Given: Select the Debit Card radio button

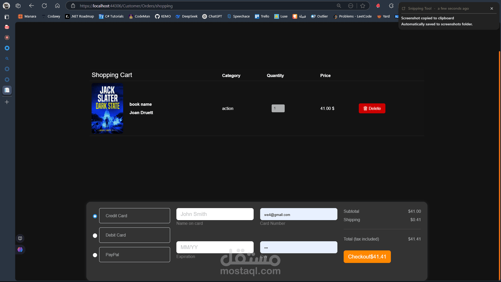Looking at the screenshot, I should [95, 236].
